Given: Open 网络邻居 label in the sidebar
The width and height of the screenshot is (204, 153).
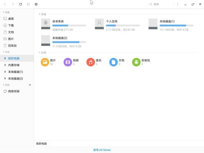Looking at the screenshot, I should click(x=14, y=91).
